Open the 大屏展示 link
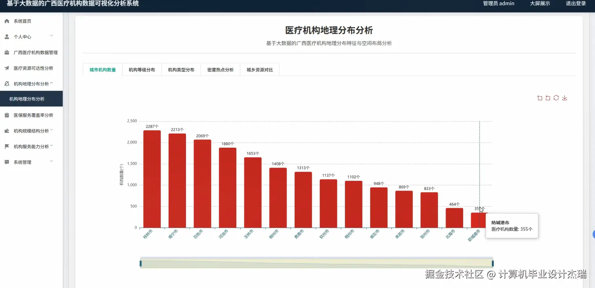 click(x=540, y=4)
